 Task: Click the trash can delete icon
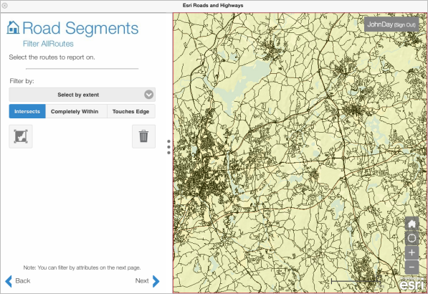tap(143, 136)
